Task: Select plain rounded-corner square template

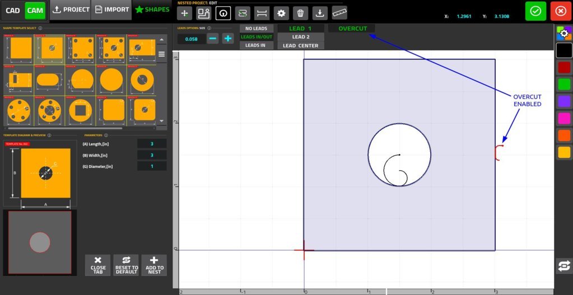Action: pyautogui.click(x=111, y=111)
